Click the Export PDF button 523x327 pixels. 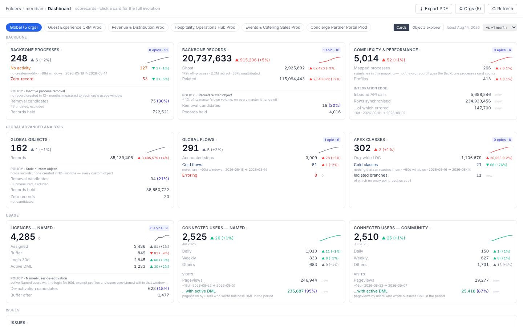point(434,9)
